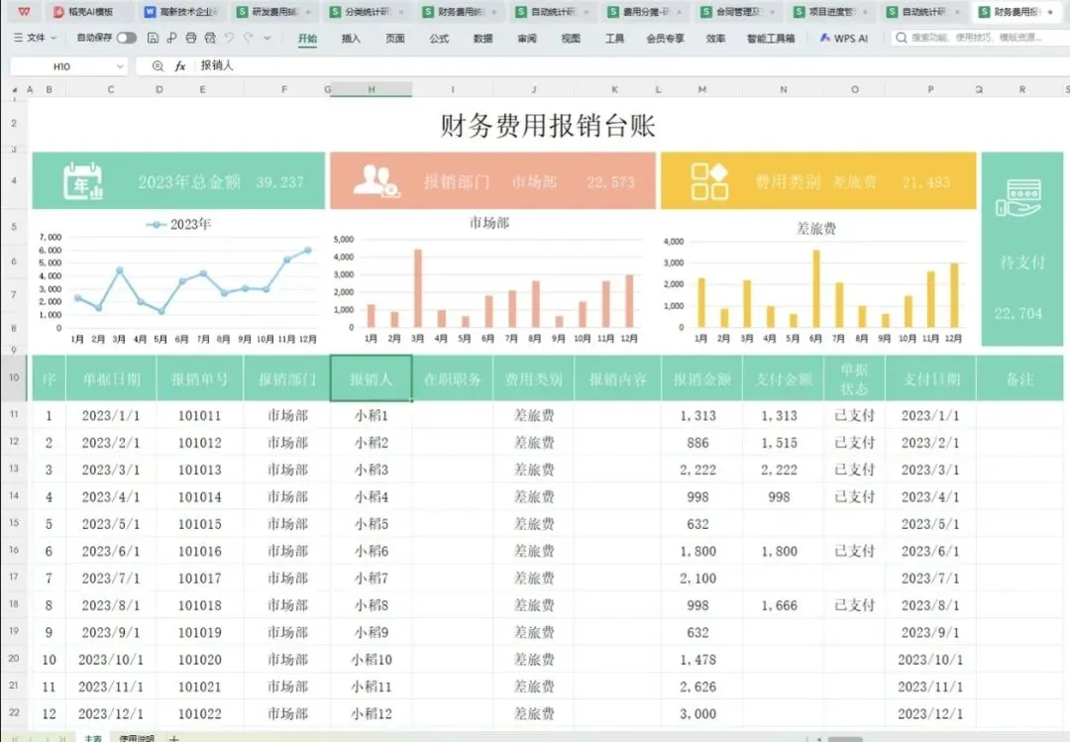Viewport: 1070px width, 742px height.
Task: Click the save icon in quick toolbar
Action: coord(153,39)
